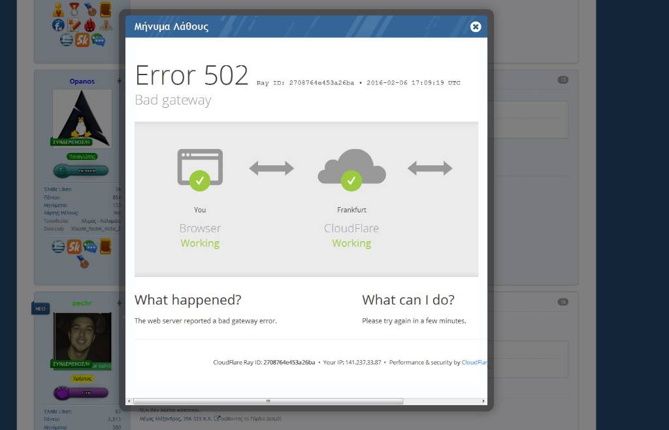This screenshot has width=669, height=430.
Task: Click pechr purple reputation bar
Action: click(80, 393)
